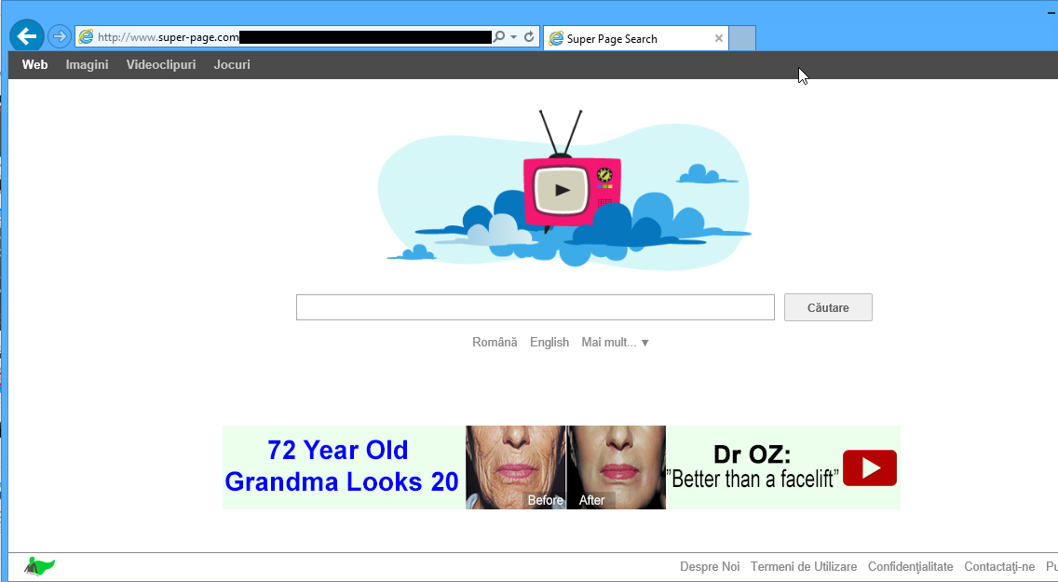Screen dimensions: 1058x582
Task: Open the search provider dropdown arrow
Action: pyautogui.click(x=512, y=37)
